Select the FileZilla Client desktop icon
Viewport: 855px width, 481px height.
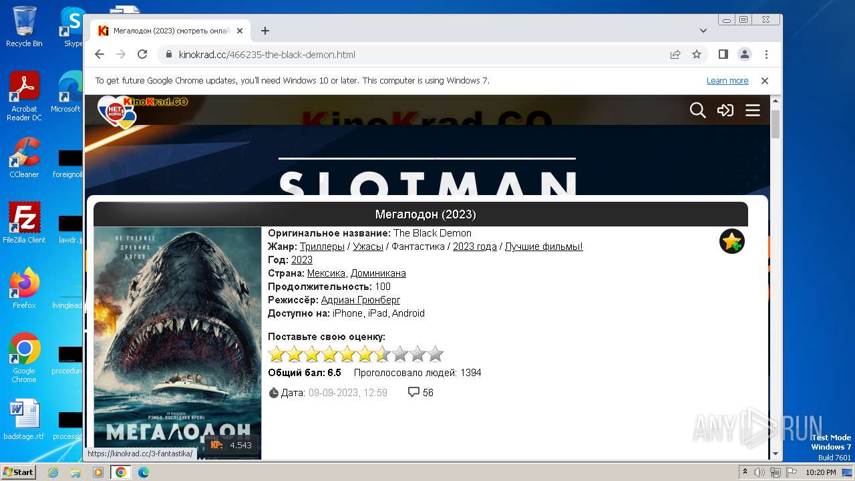pos(24,223)
